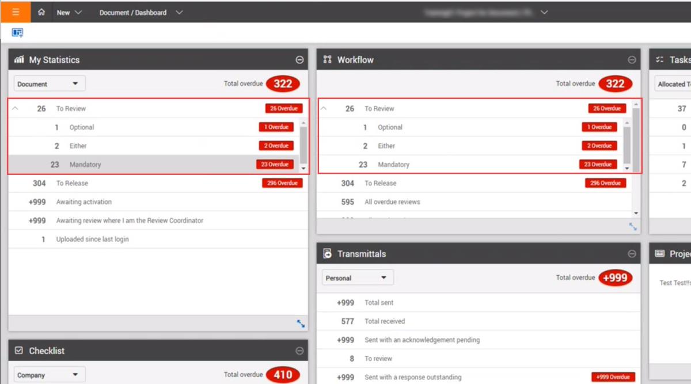
Task: Collapse the My Statistics panel
Action: click(x=299, y=60)
